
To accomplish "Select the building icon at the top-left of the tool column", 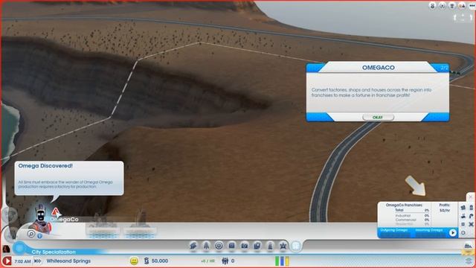I will [463, 208].
